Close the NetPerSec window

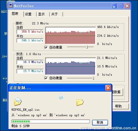(x=127, y=6)
